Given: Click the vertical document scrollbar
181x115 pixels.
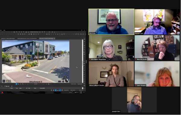Looking at the screenshot, I should coord(83,61).
